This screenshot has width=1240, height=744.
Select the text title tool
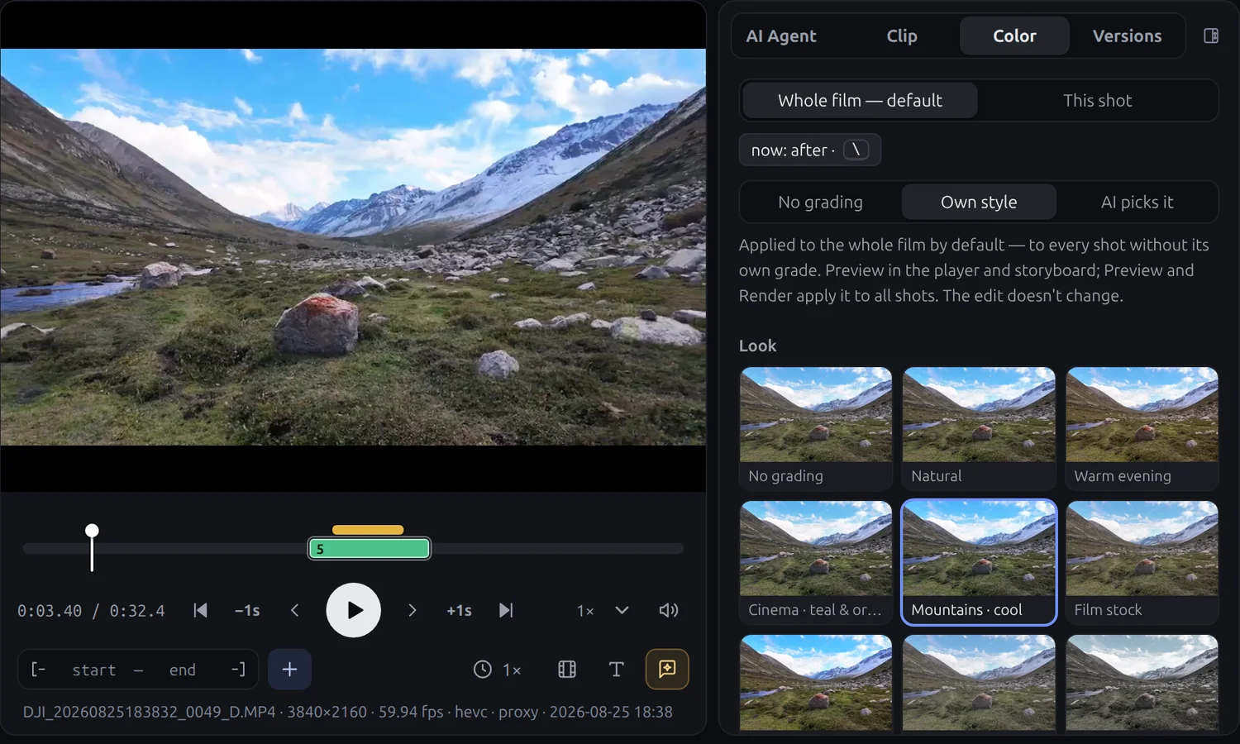tap(616, 670)
